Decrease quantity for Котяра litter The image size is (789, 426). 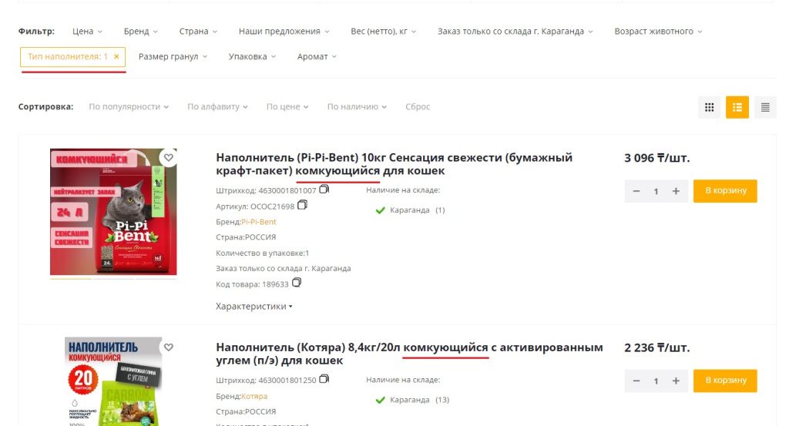pyautogui.click(x=636, y=381)
